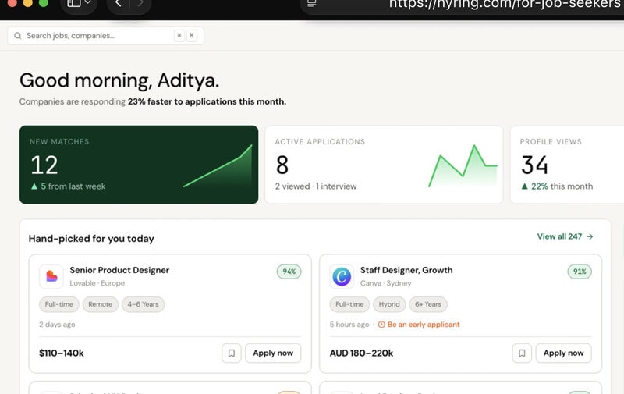The height and width of the screenshot is (394, 624).
Task: Expand the sidebar dropdown chevron
Action: tap(88, 3)
